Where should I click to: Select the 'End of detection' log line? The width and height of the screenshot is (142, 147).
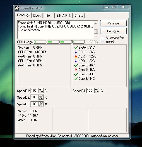[29, 30]
